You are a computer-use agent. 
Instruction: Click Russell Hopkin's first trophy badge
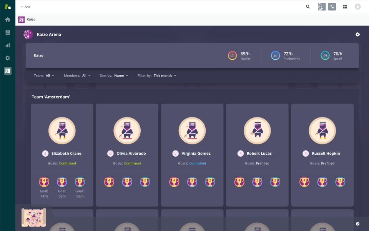(x=304, y=182)
